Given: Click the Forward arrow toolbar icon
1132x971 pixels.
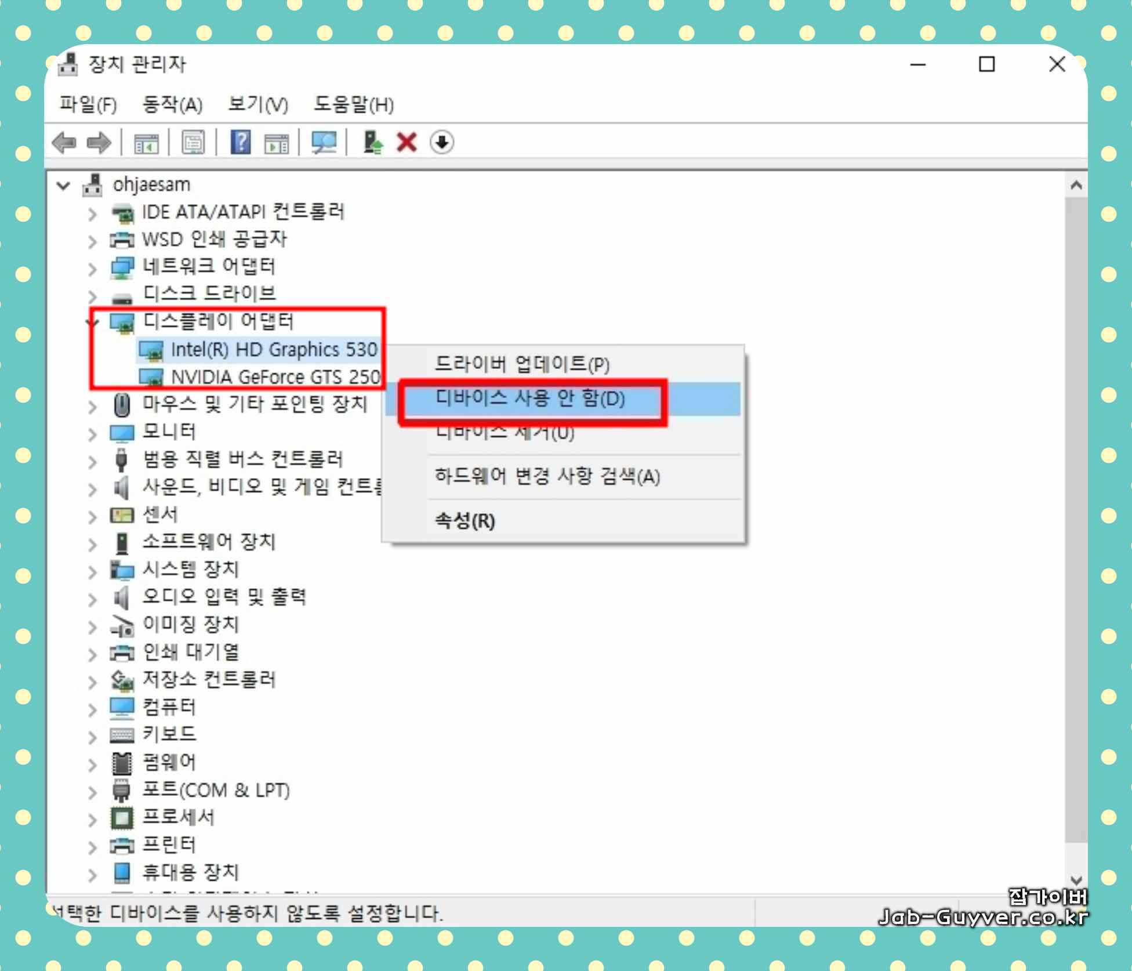Looking at the screenshot, I should tap(99, 143).
